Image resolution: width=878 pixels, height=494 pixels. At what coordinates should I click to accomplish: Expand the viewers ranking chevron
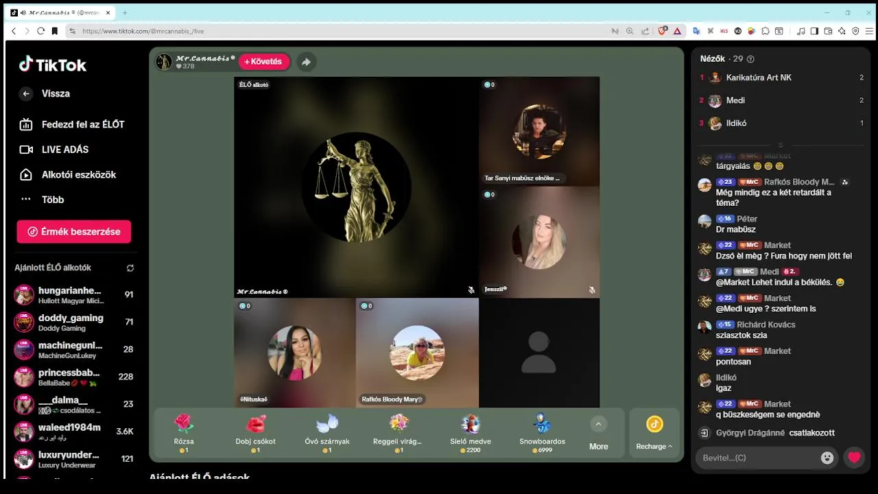(x=781, y=145)
